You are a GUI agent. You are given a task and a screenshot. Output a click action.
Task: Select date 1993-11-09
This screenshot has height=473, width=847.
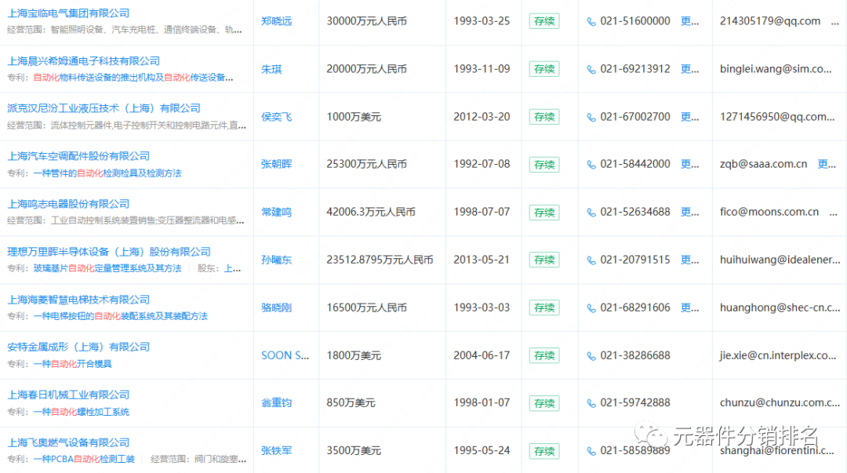pyautogui.click(x=482, y=69)
